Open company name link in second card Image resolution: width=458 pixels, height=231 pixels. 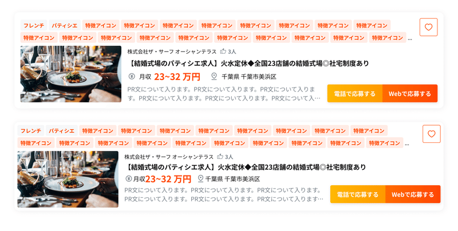pyautogui.click(x=169, y=157)
